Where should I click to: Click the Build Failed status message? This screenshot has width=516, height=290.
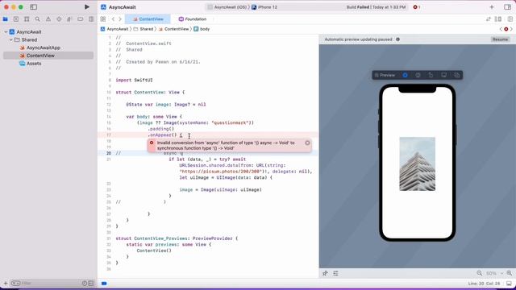[376, 7]
